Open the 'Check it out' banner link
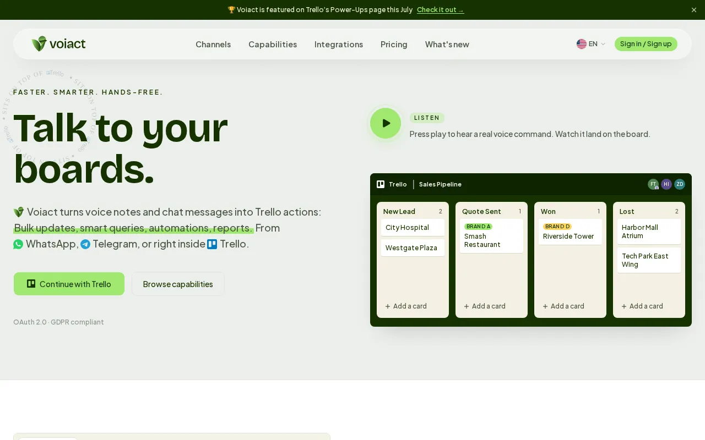The width and height of the screenshot is (705, 440). point(440,10)
